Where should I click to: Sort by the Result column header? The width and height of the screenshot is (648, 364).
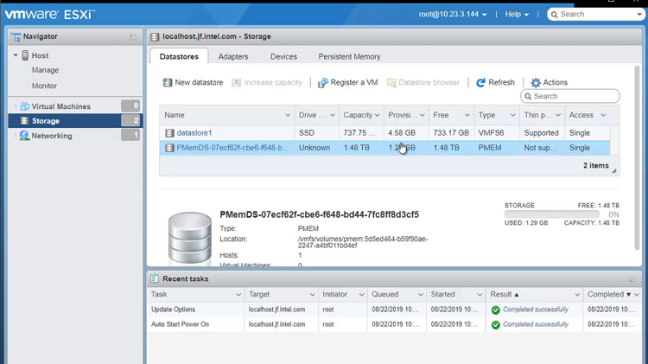pos(534,295)
